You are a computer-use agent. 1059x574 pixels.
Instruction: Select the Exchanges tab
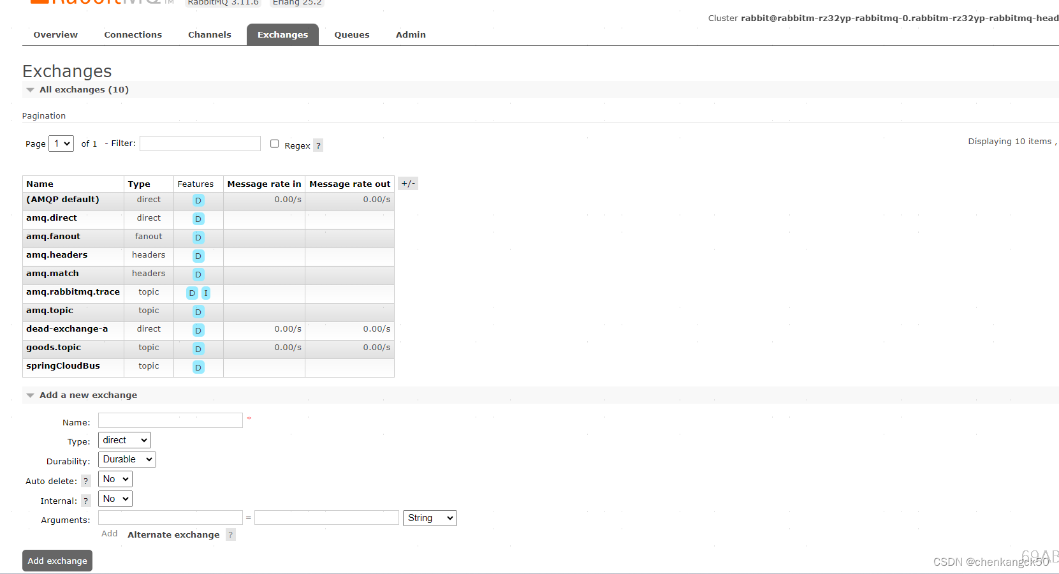(x=282, y=35)
